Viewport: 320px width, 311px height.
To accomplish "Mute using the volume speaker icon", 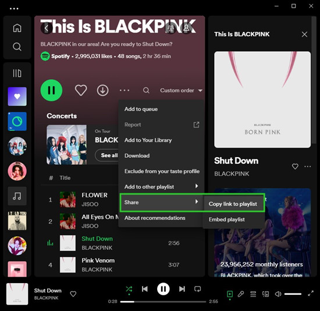I will coord(278,294).
